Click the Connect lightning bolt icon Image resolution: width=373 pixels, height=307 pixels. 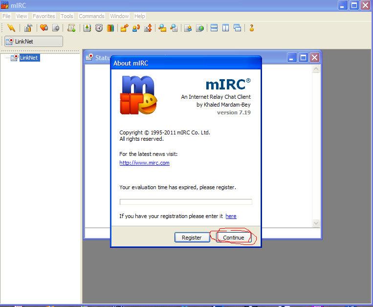[11, 28]
